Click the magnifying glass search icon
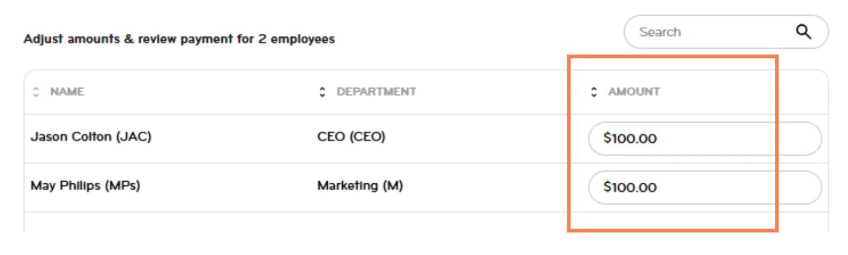Image resolution: width=848 pixels, height=255 pixels. point(804,32)
